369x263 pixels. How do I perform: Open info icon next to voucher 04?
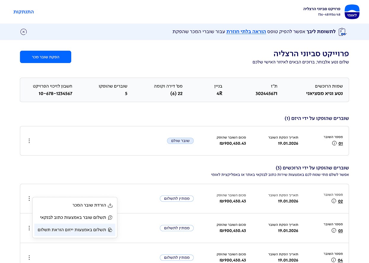(334, 260)
